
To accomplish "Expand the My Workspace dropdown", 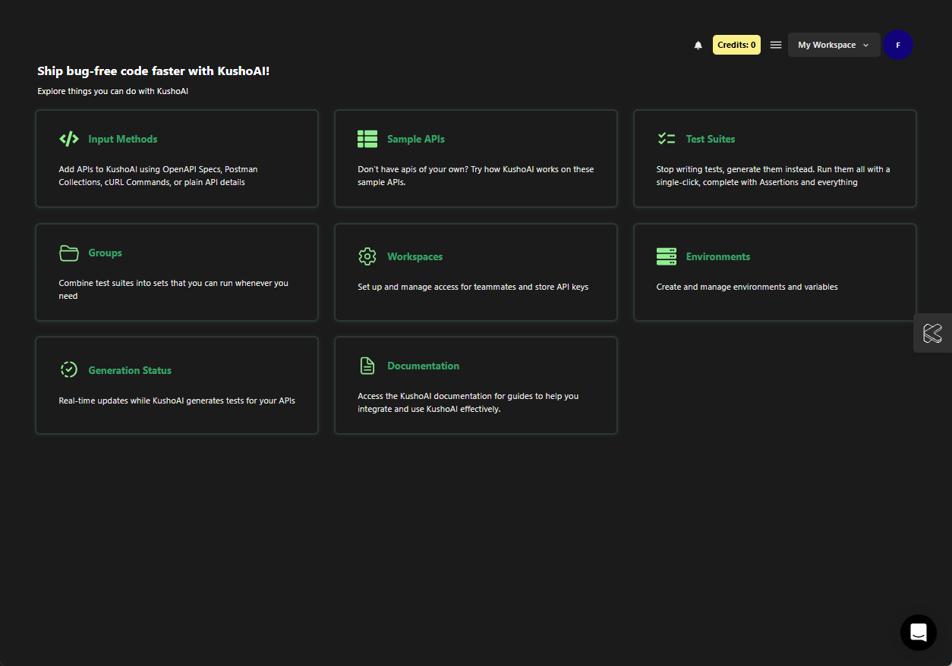I will (834, 45).
